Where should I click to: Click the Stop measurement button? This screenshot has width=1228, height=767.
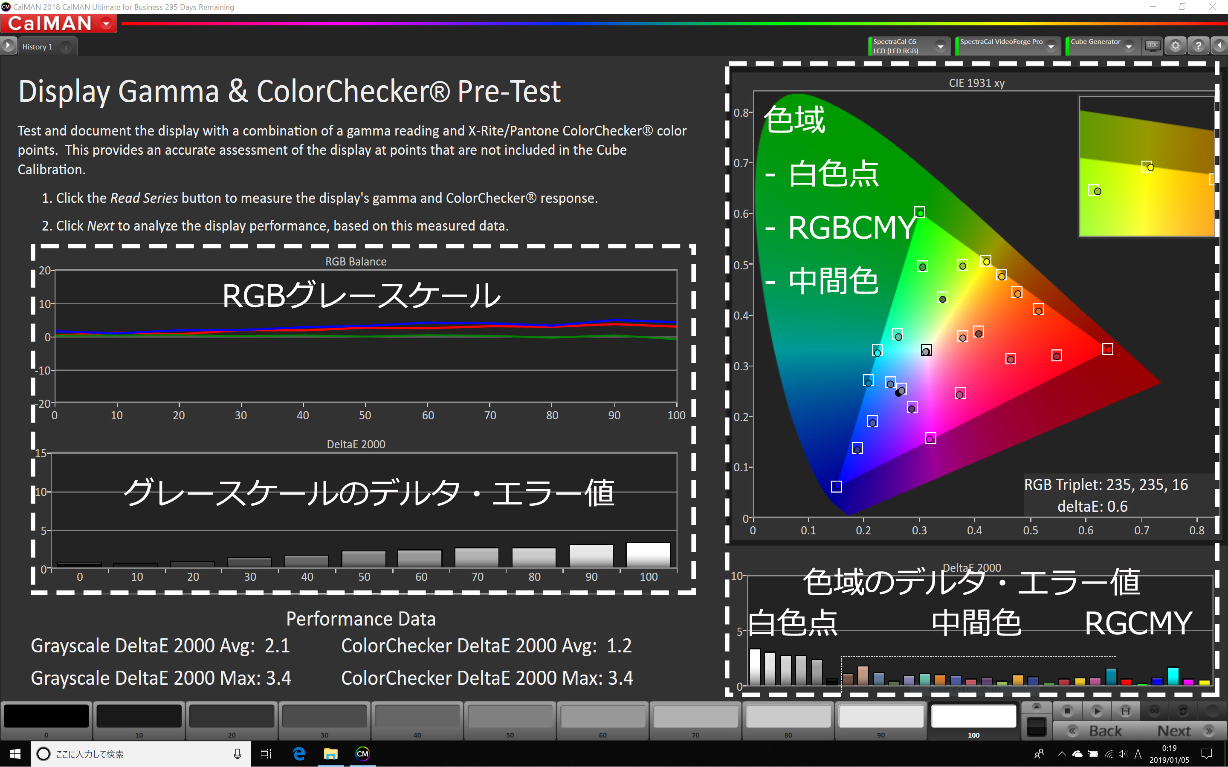pos(1067,711)
